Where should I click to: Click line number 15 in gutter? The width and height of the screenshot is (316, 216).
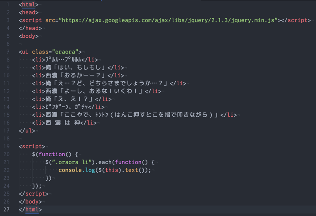point(7,115)
